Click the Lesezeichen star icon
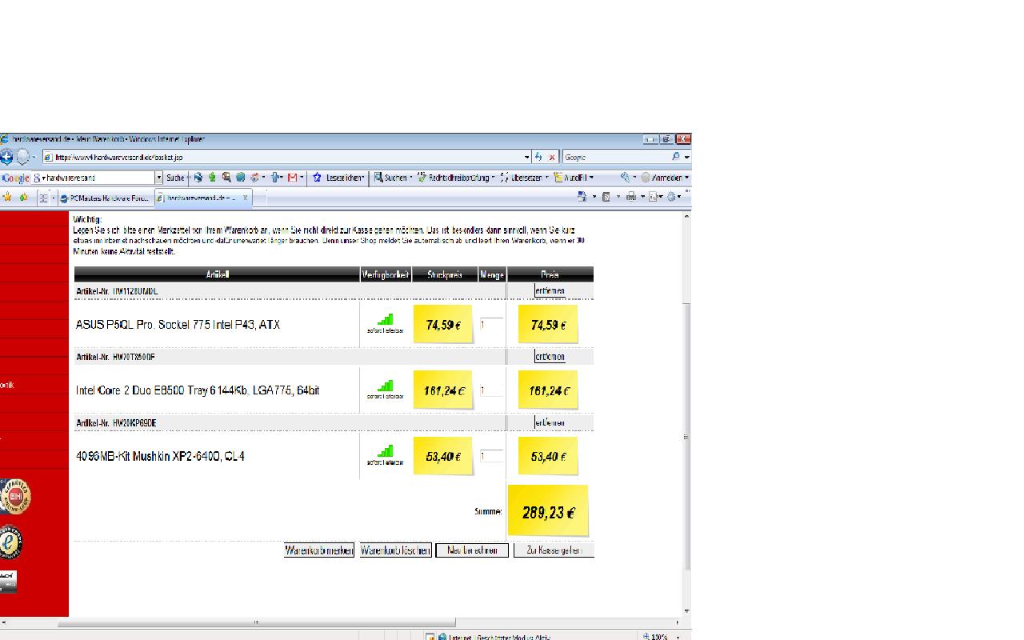Viewport: 1024px width, 640px height. click(x=318, y=178)
